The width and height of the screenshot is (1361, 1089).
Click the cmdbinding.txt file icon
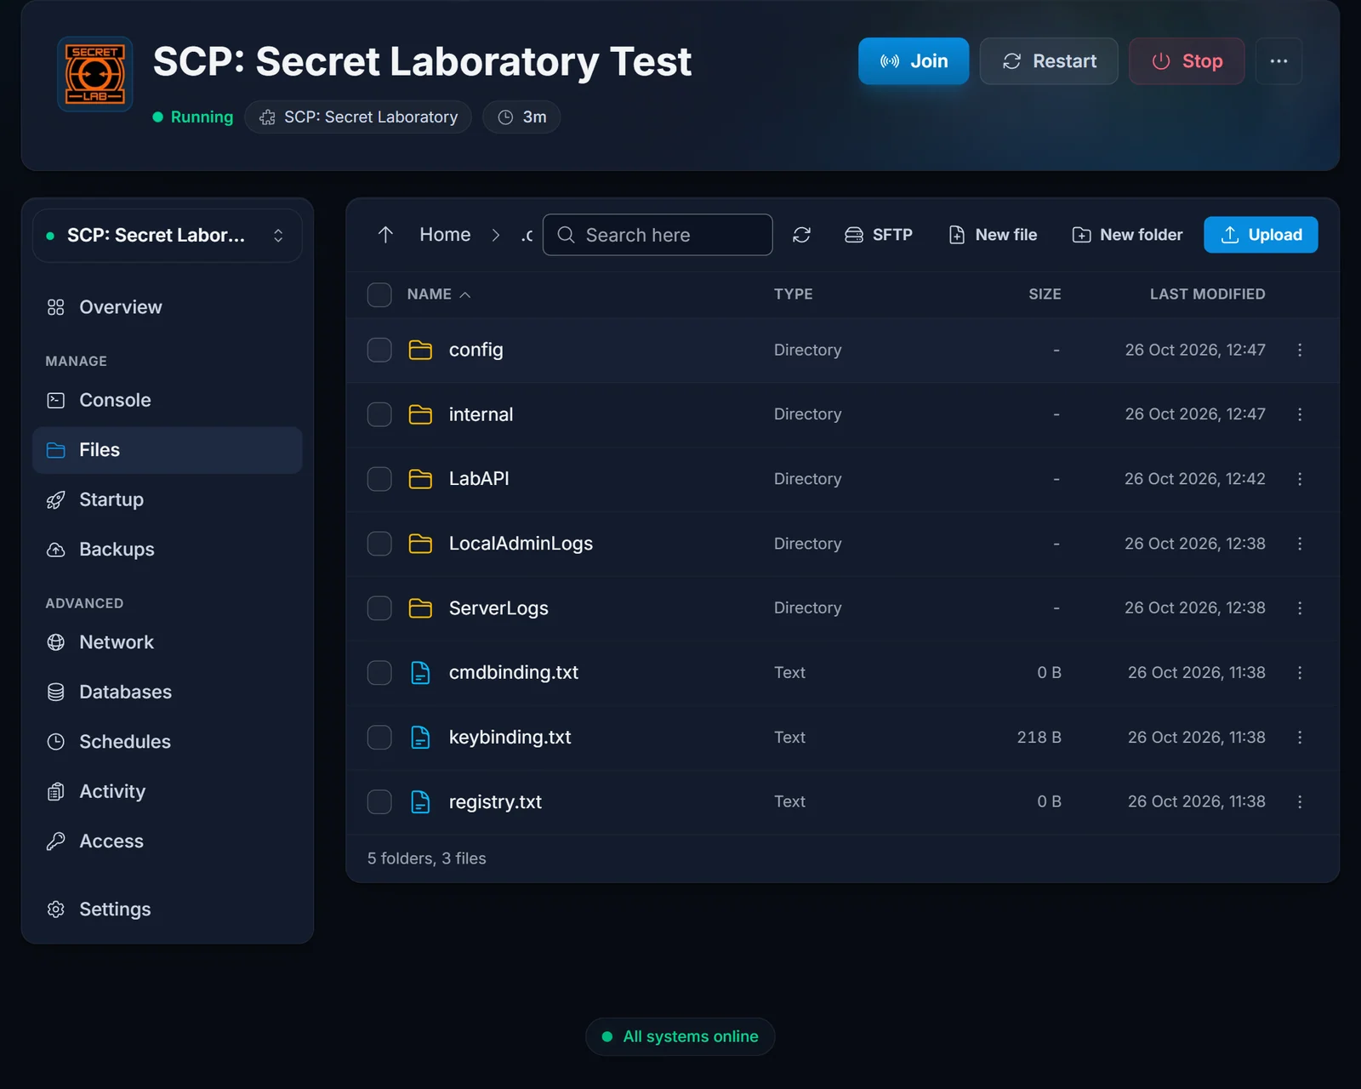pyautogui.click(x=420, y=672)
